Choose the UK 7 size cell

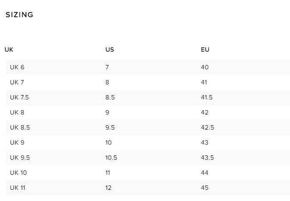click(x=17, y=82)
